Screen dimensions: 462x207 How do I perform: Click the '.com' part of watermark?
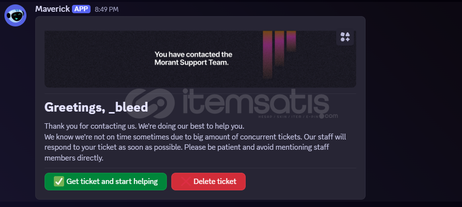pos(329,116)
